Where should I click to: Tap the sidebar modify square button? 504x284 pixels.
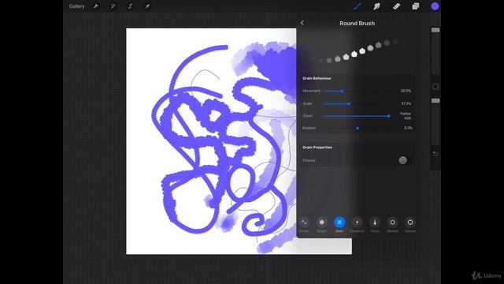tap(435, 87)
